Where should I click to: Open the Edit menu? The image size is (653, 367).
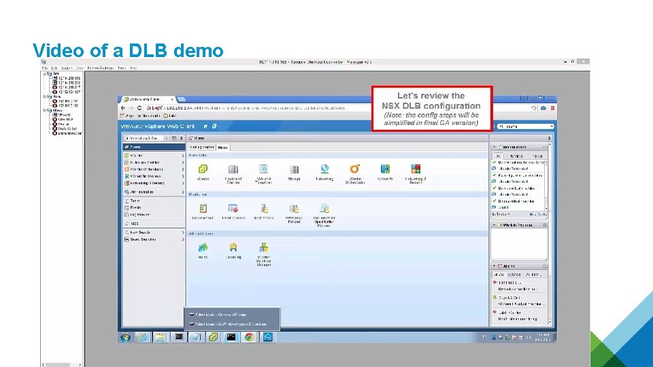pyautogui.click(x=54, y=68)
